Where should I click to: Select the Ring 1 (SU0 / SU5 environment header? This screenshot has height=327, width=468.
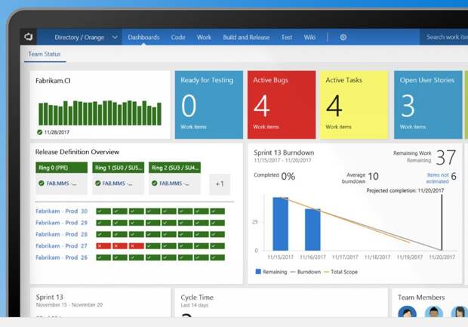(119, 168)
